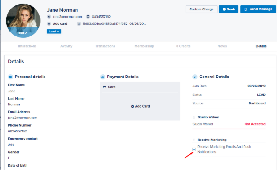Click Add link under Emergency contact
Image resolution: width=277 pixels, height=172 pixels.
coord(11,145)
